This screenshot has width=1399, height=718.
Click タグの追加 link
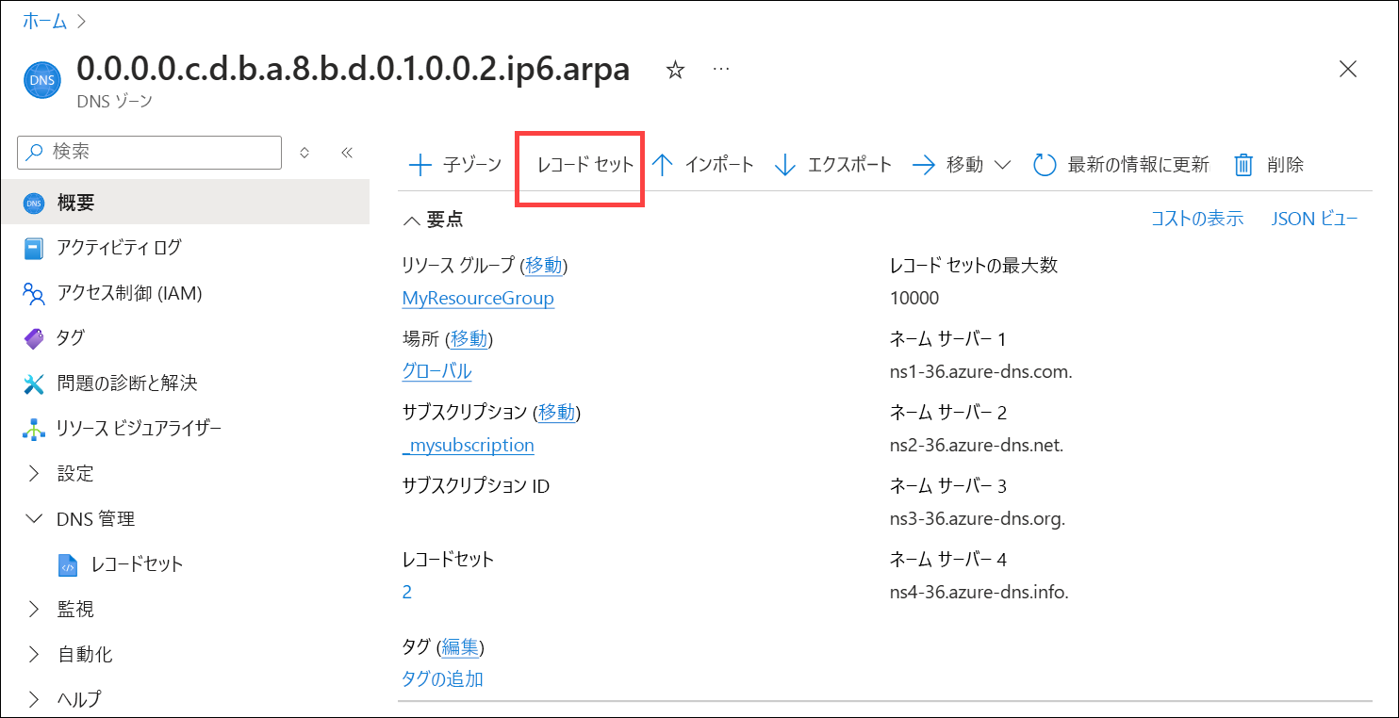442,678
